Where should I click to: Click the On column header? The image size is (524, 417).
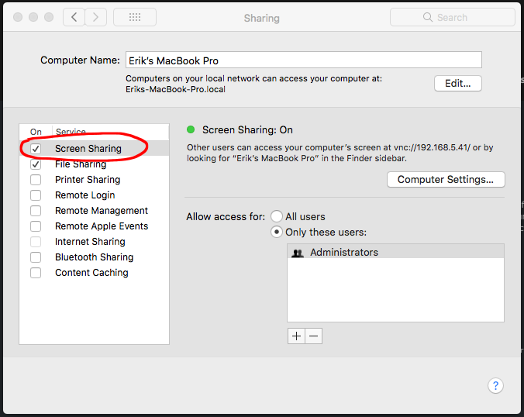coord(36,132)
